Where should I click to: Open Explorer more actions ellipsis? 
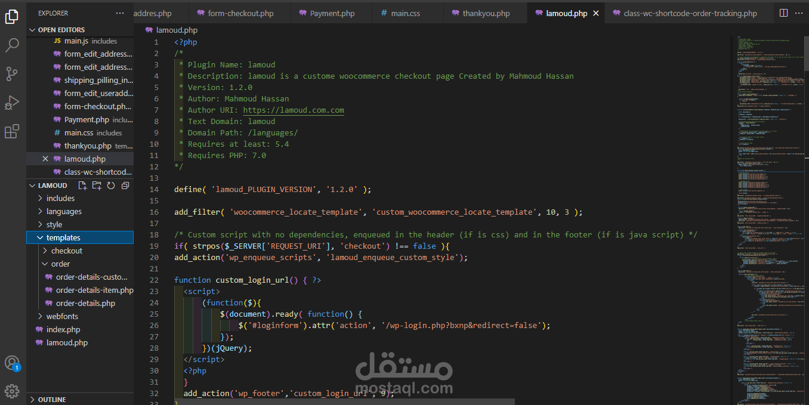pyautogui.click(x=121, y=13)
